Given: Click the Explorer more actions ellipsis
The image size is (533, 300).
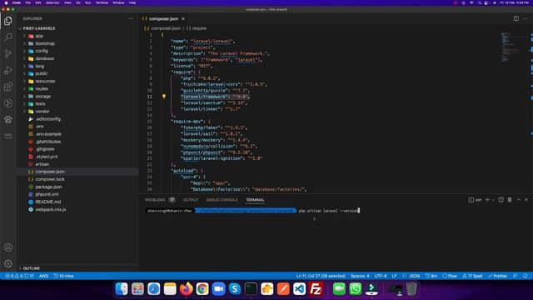Looking at the screenshot, I should (131, 18).
